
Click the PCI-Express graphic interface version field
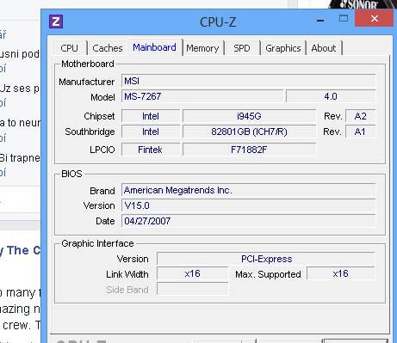pyautogui.click(x=266, y=259)
